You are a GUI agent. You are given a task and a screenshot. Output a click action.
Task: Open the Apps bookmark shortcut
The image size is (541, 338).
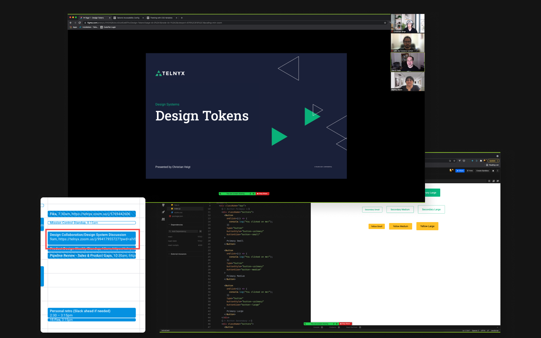[73, 27]
